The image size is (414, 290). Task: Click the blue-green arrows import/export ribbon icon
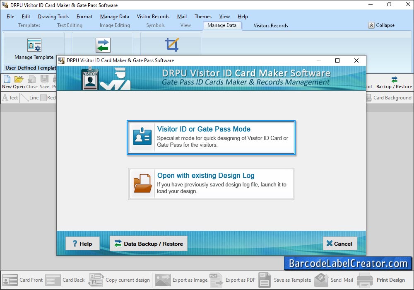coord(103,45)
